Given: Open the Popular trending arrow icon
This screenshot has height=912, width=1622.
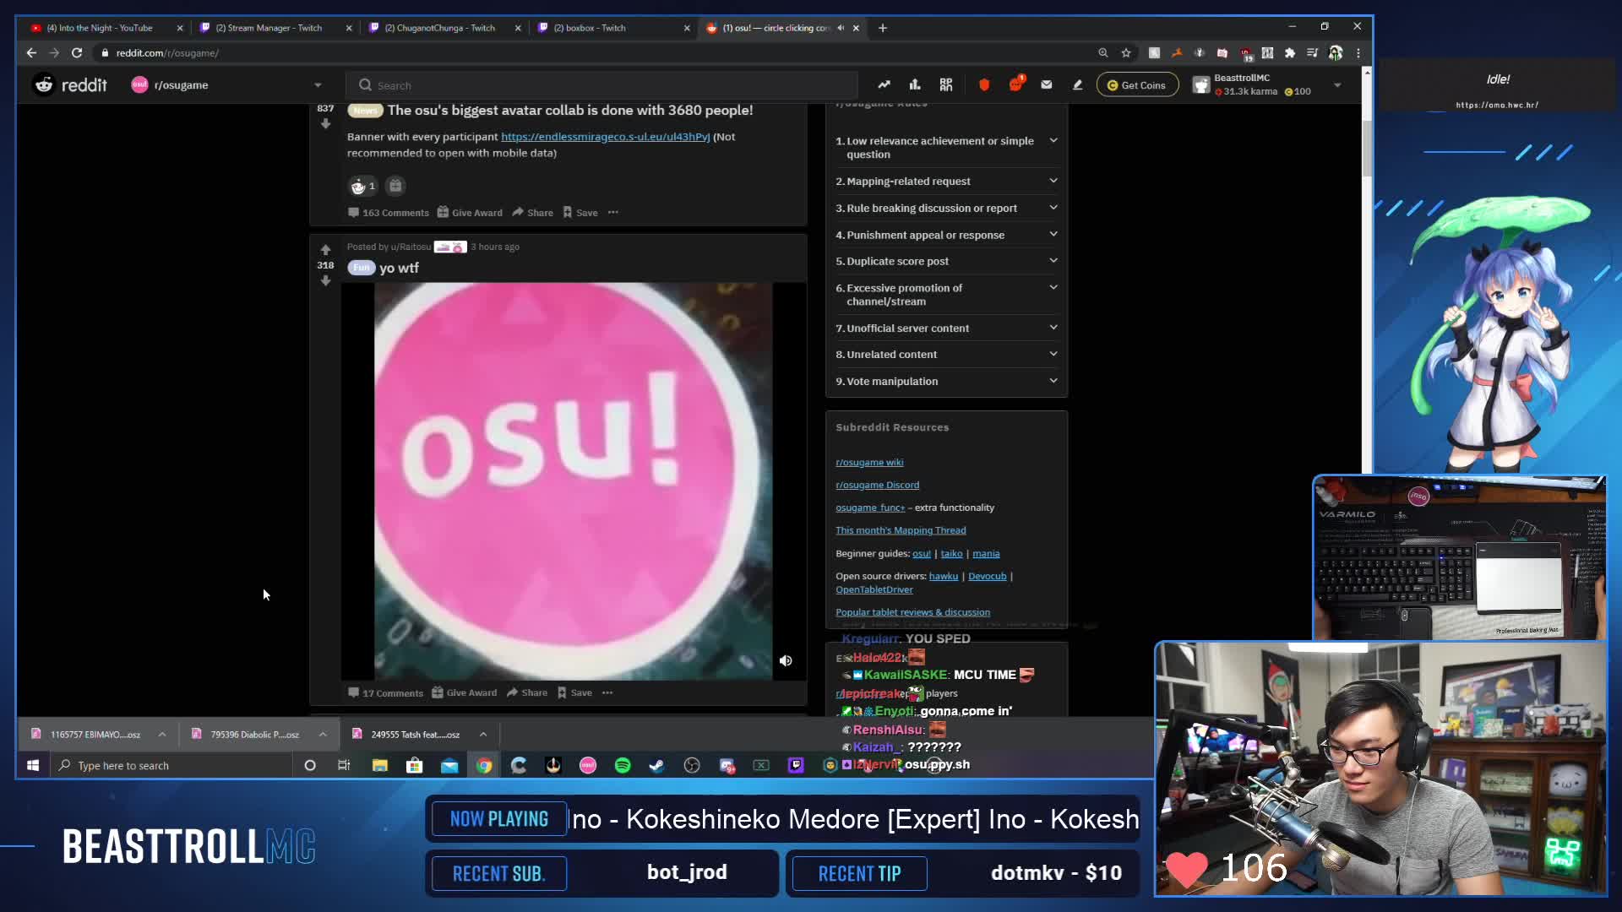Looking at the screenshot, I should (884, 84).
